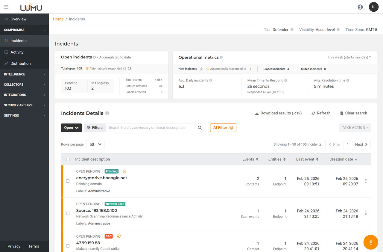
Task: Check the encryptdrive.booogle.net incident checkbox
Action: point(68,181)
